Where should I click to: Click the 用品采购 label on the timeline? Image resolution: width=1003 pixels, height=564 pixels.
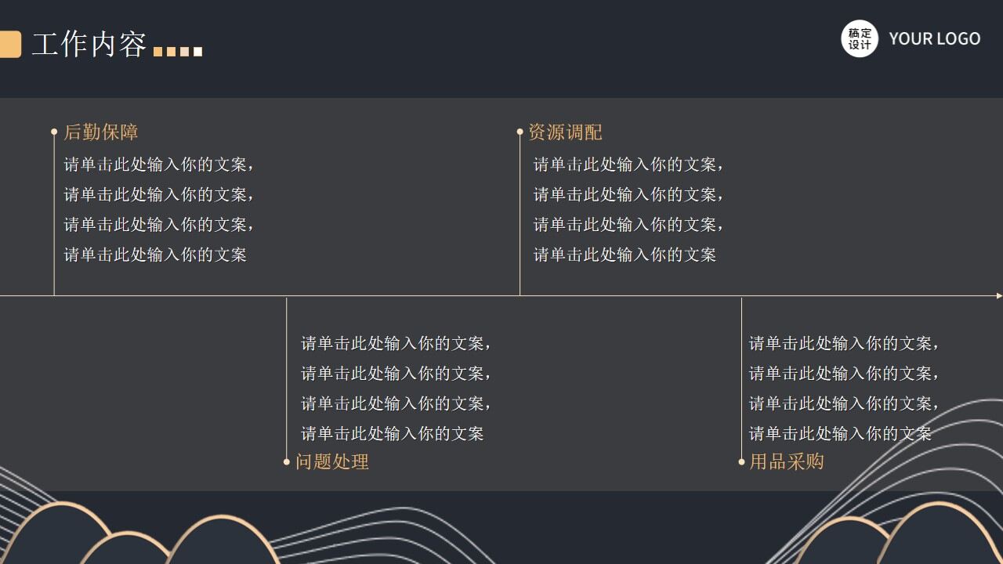[787, 462]
